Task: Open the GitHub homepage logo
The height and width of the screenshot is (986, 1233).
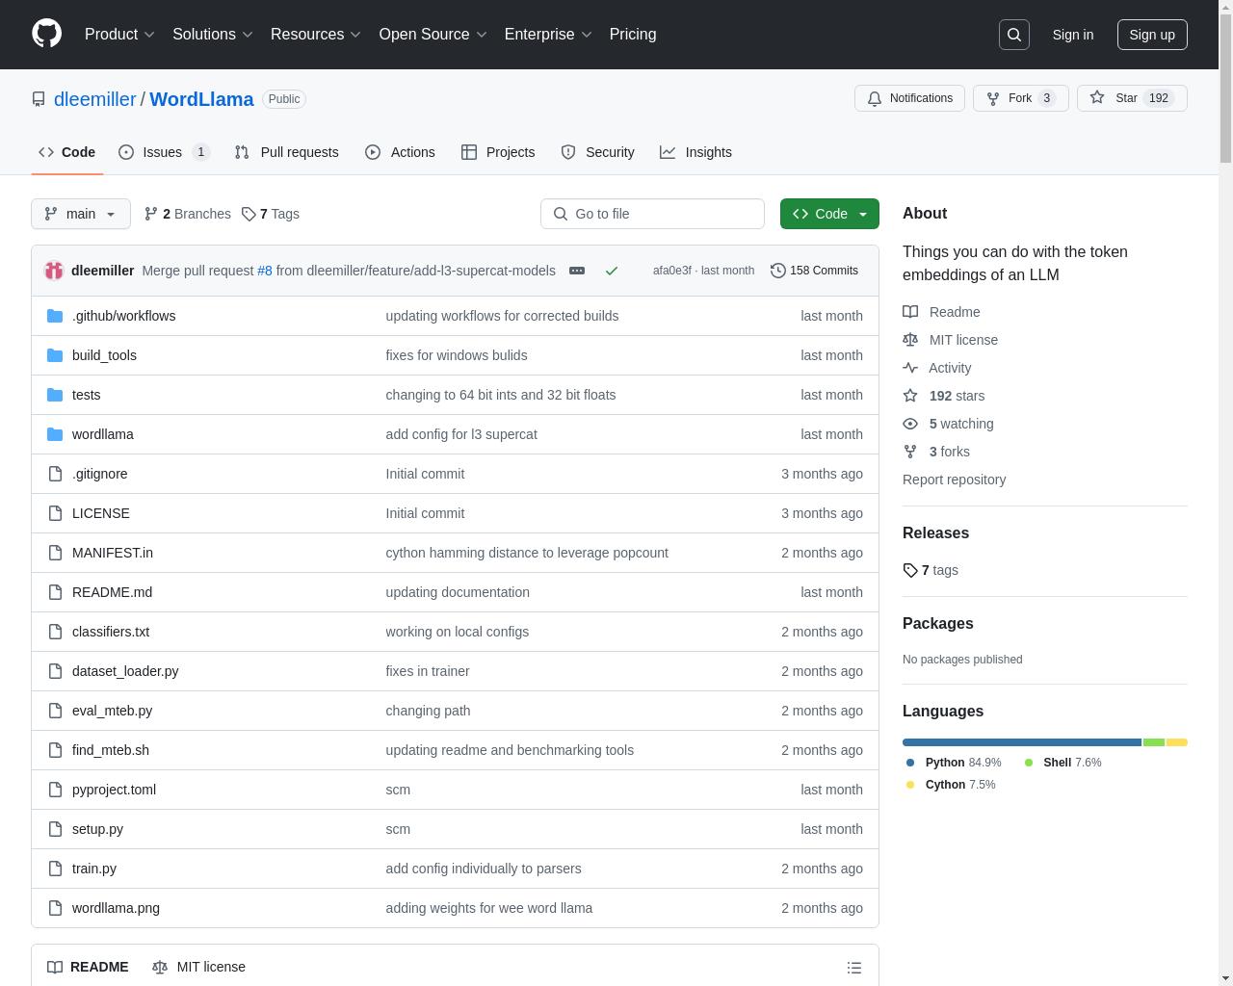Action: [x=46, y=34]
